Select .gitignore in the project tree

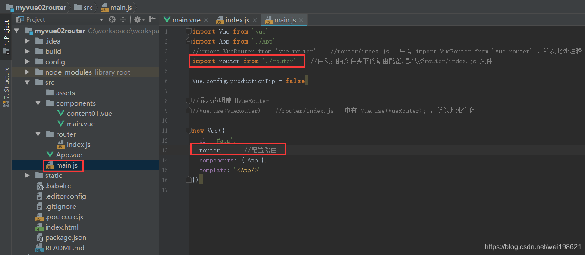pyautogui.click(x=61, y=207)
